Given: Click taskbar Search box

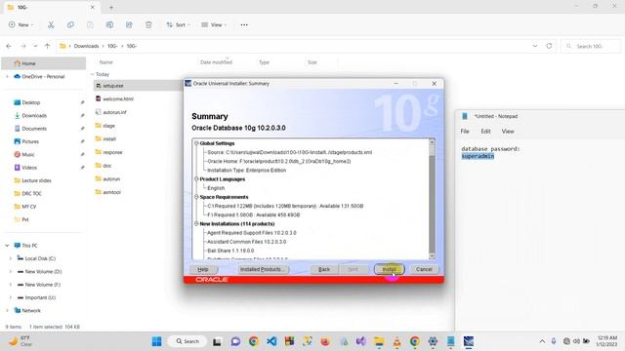Looking at the screenshot, I should pos(187,341).
